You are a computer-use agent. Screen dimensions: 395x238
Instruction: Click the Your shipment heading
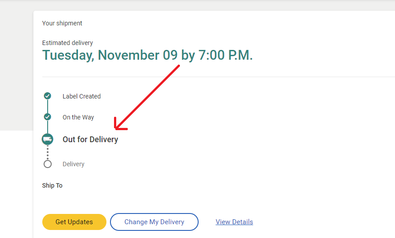(x=62, y=23)
